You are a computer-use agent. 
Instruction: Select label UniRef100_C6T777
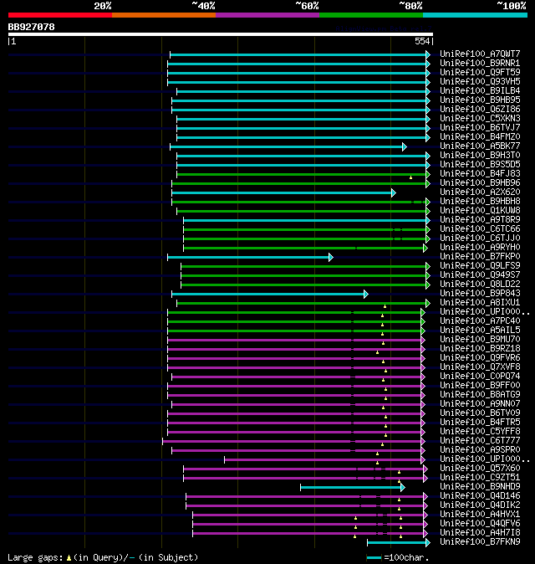tap(480, 441)
